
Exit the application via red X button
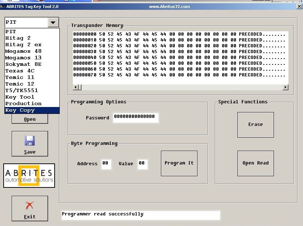(x=30, y=209)
